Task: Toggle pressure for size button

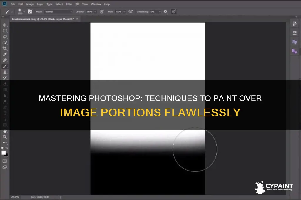Action: [x=174, y=11]
